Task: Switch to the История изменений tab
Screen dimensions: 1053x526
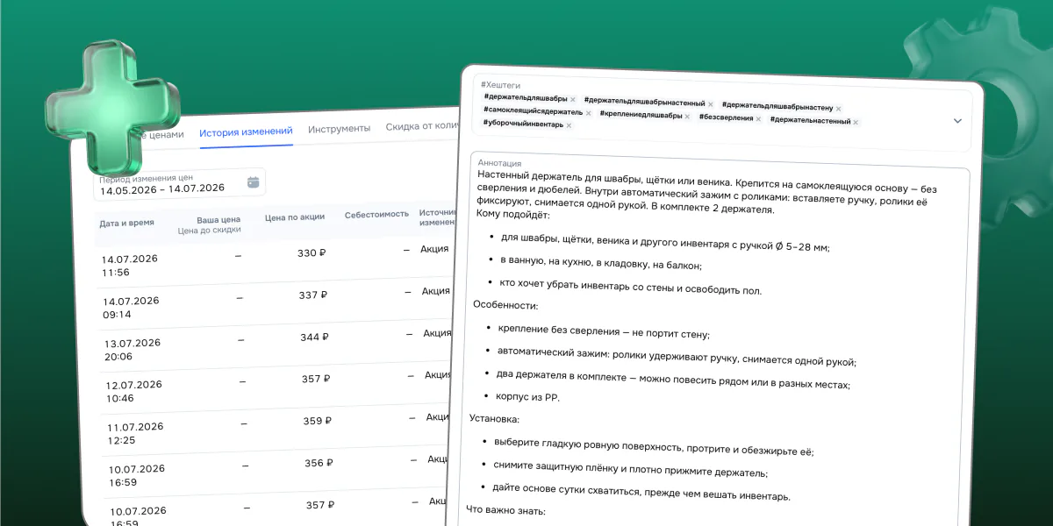Action: point(246,131)
